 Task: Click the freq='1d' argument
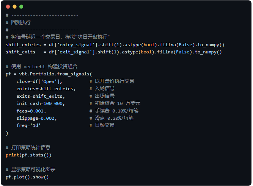[28, 125]
